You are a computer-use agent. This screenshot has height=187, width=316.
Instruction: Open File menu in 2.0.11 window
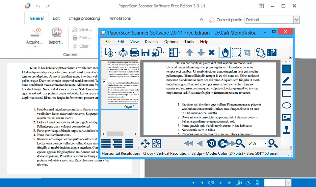tap(108, 42)
